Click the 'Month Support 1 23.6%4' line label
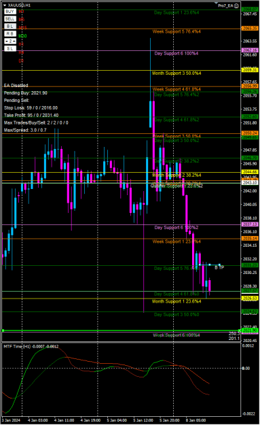This screenshot has height=425, width=260. coord(177,301)
